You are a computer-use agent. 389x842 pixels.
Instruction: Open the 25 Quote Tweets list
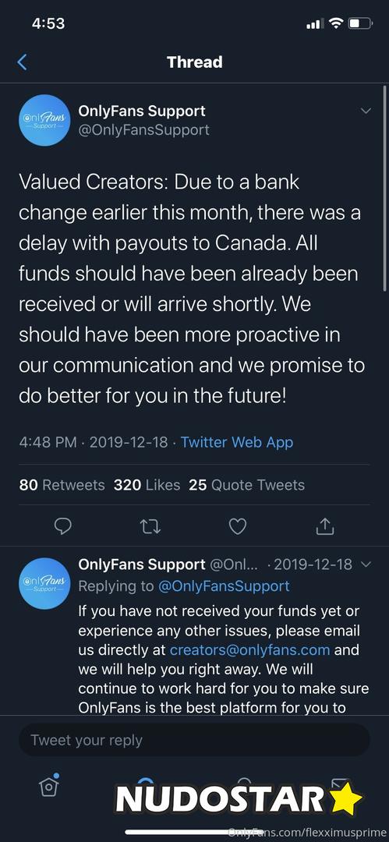click(246, 485)
